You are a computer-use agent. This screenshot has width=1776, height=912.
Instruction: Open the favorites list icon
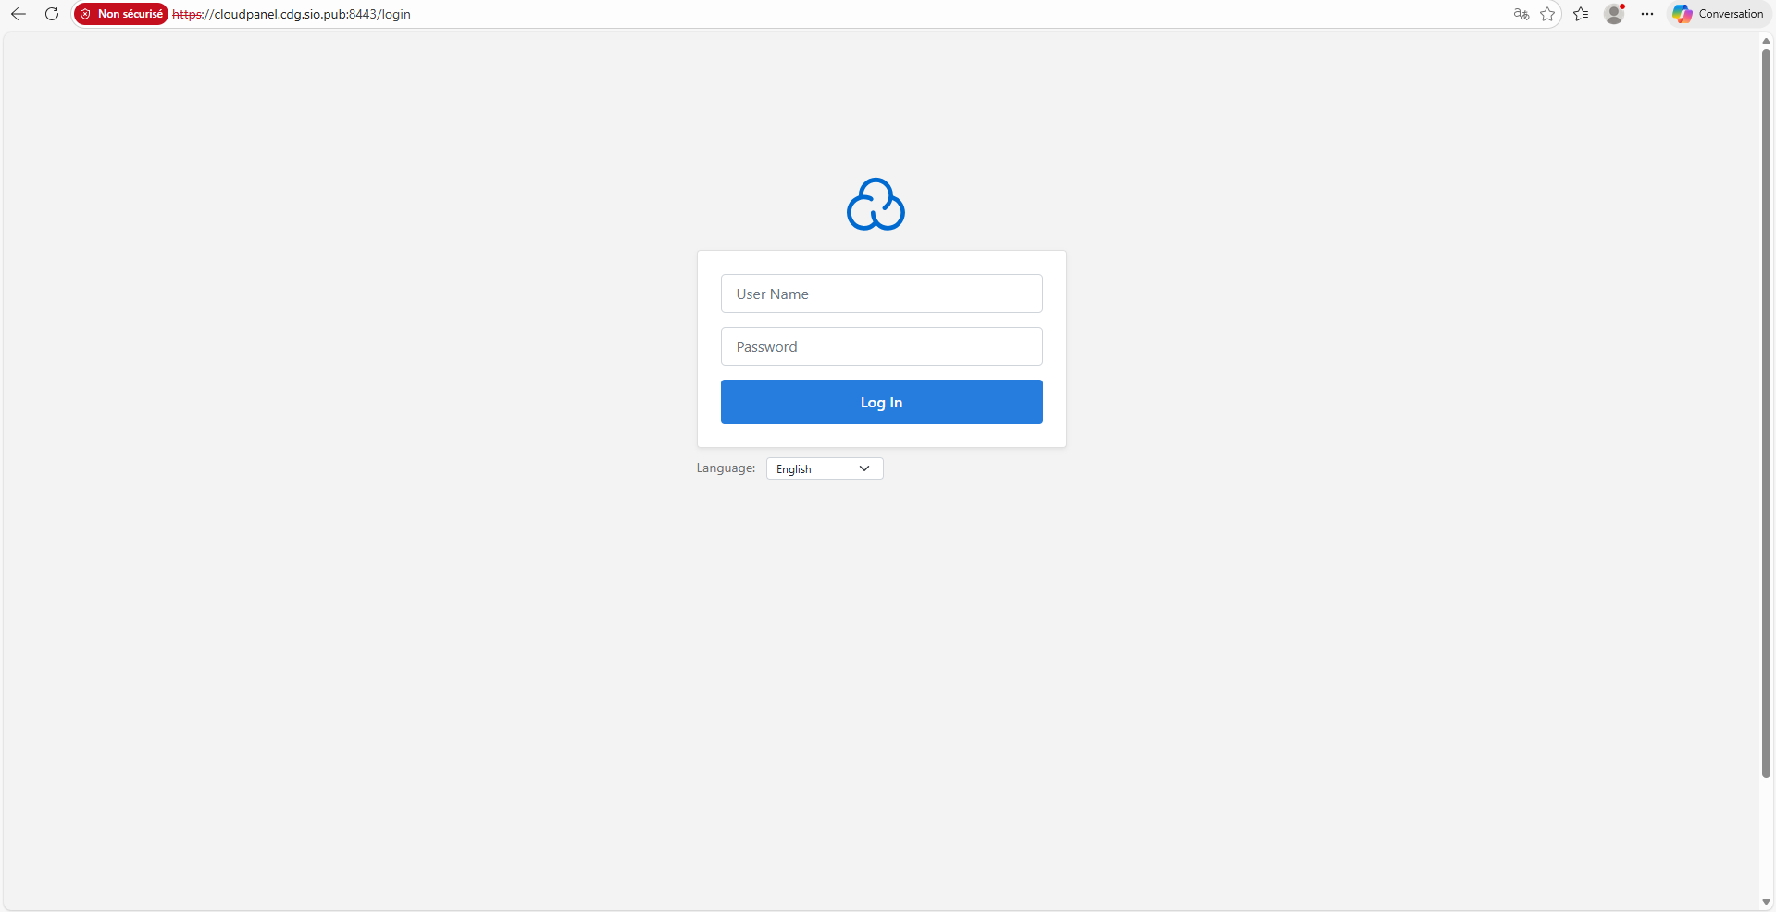[1581, 14]
